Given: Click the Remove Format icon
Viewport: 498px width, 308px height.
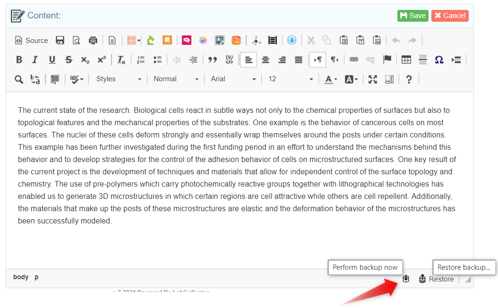Looking at the screenshot, I should point(121,60).
